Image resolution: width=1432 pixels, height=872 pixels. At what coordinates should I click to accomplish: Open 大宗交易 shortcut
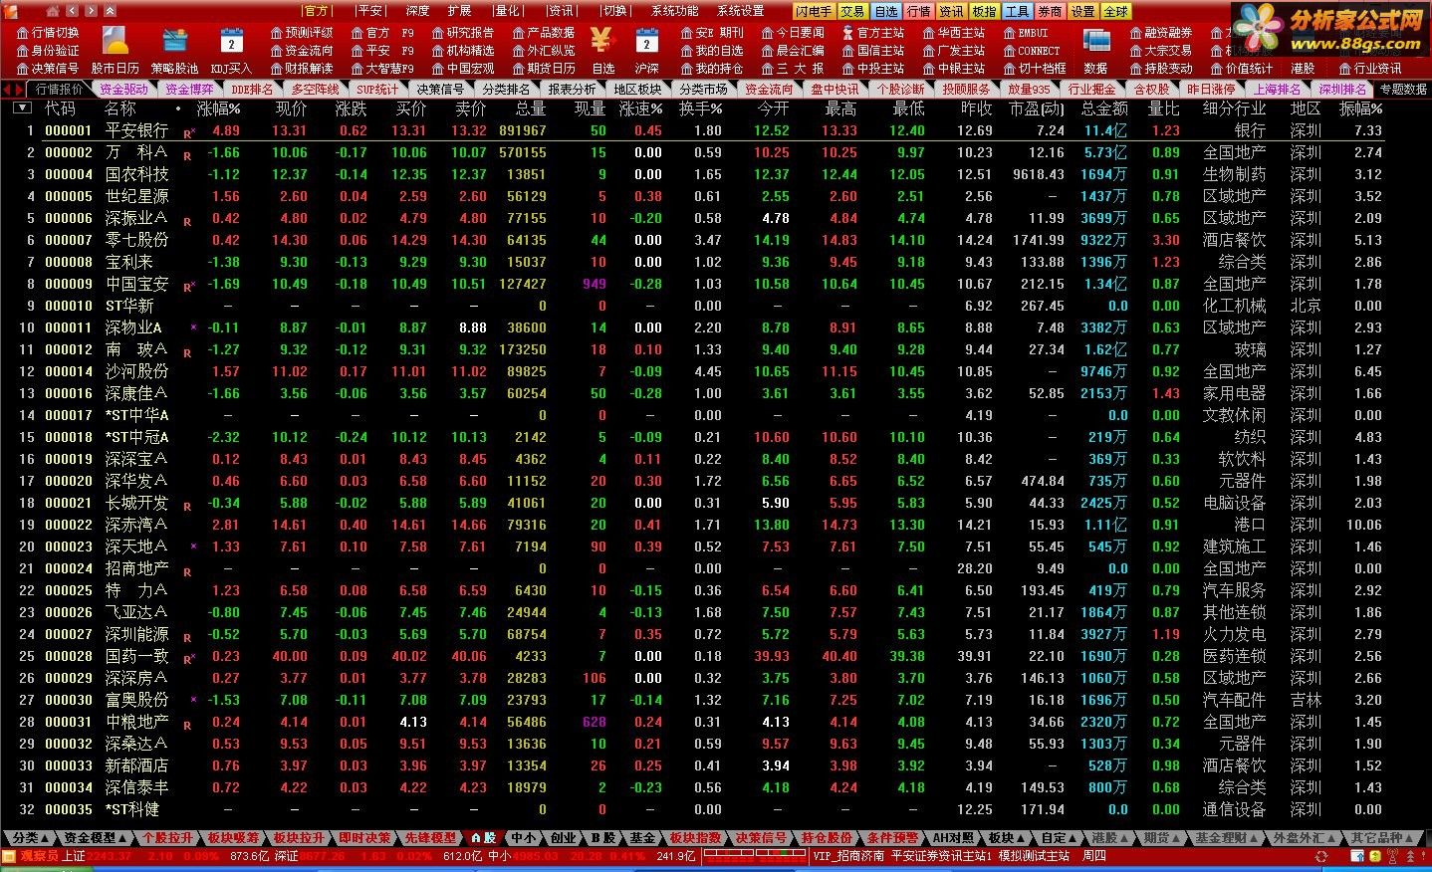coord(1160,51)
